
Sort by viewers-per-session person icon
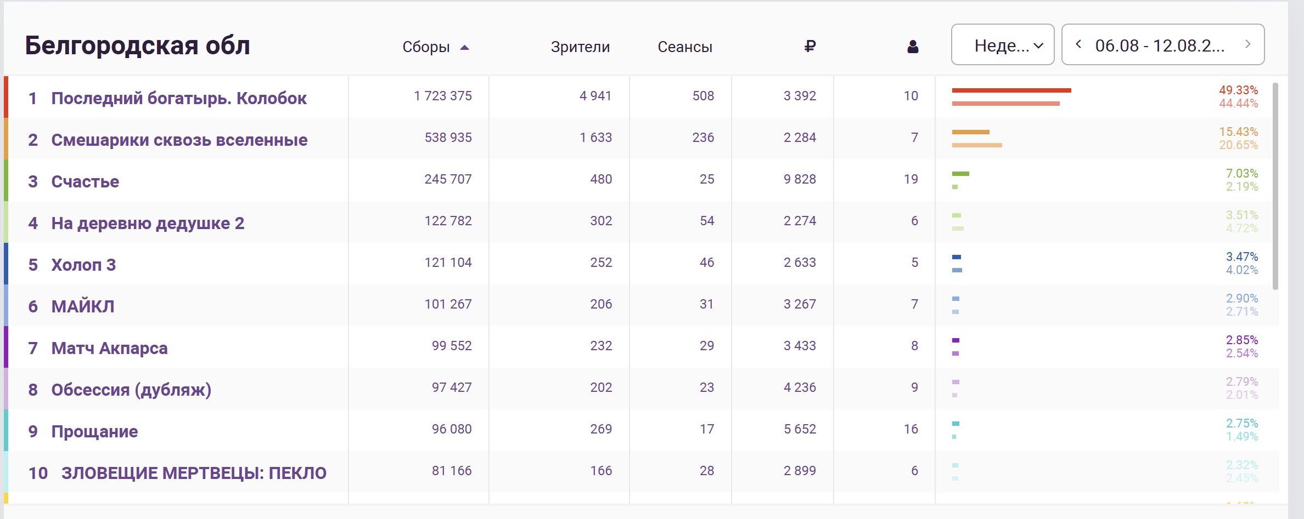click(913, 47)
